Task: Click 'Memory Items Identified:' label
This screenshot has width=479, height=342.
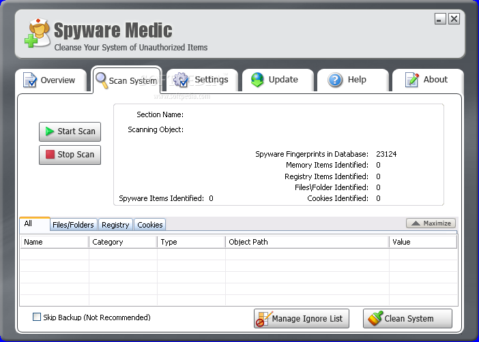Action: pos(327,165)
